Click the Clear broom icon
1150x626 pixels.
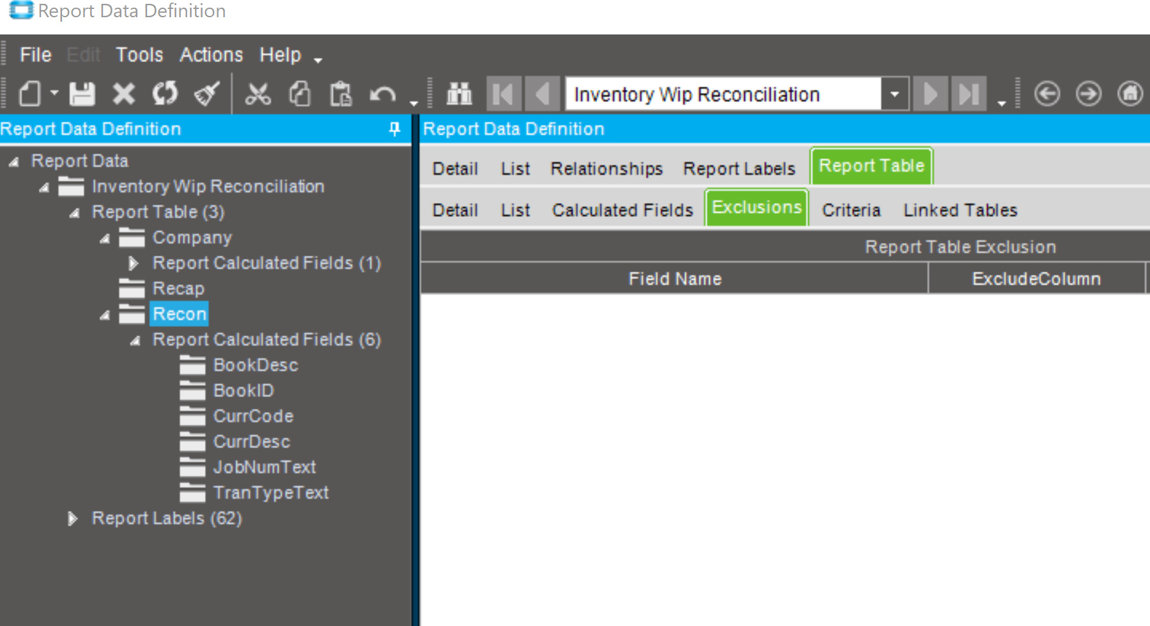[206, 94]
